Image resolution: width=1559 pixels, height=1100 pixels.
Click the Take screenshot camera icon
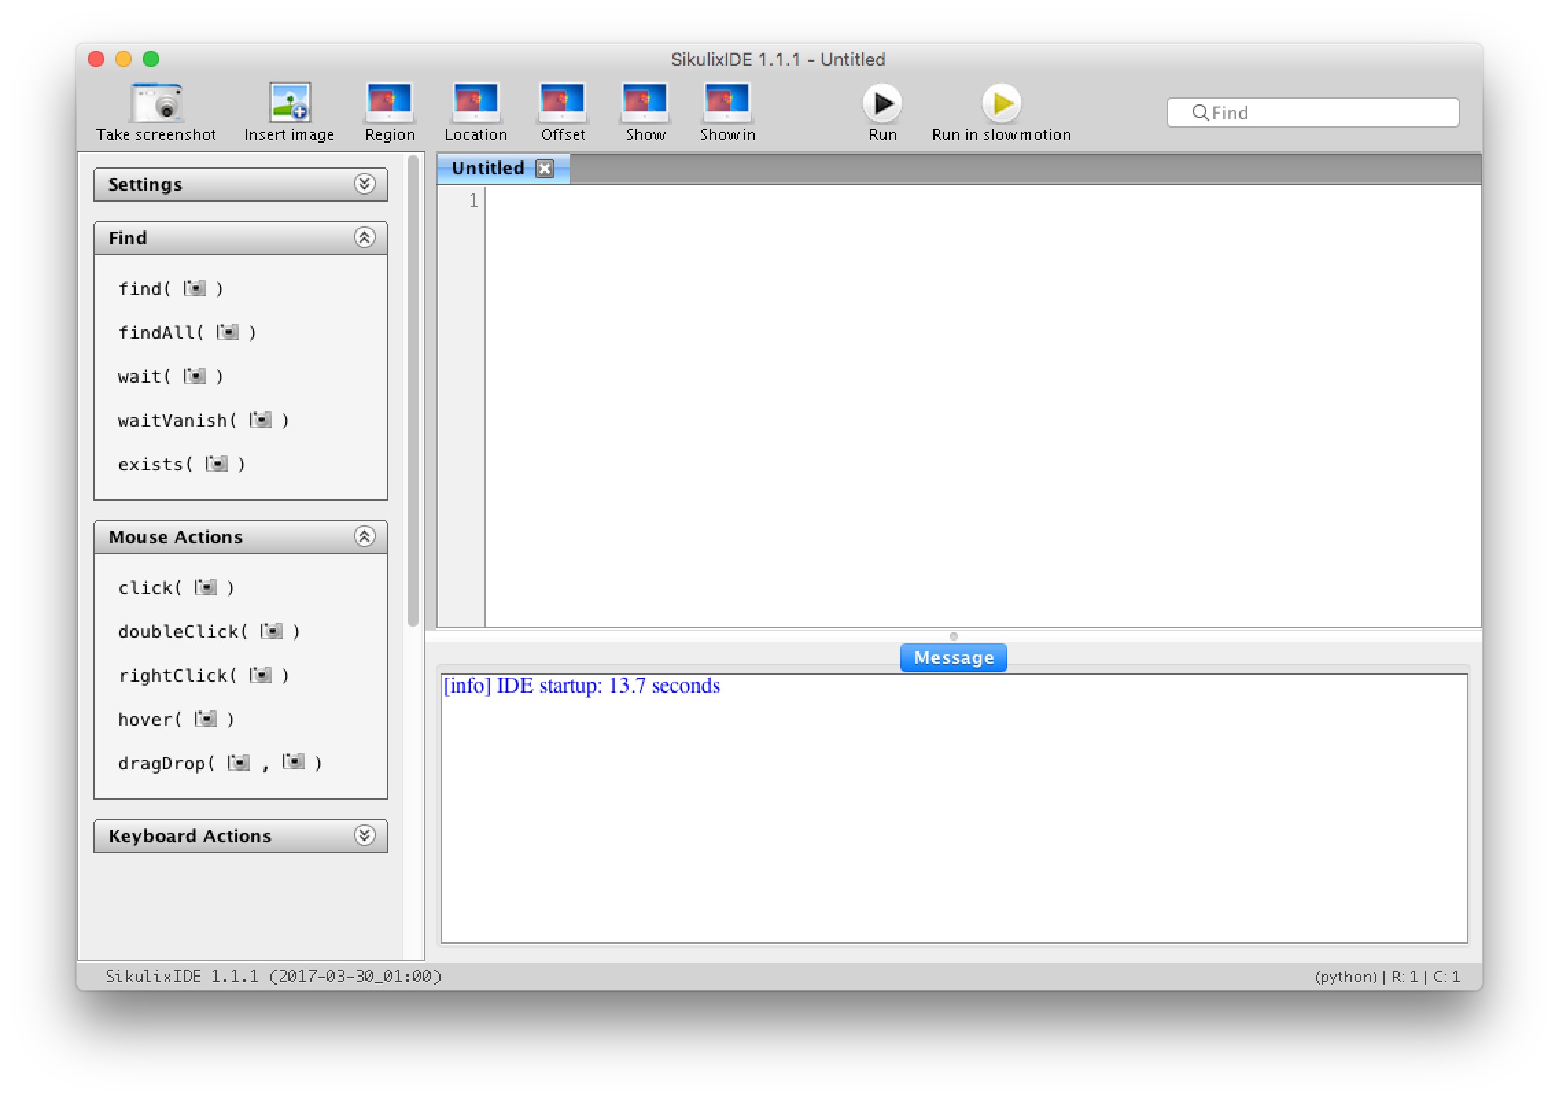[156, 103]
